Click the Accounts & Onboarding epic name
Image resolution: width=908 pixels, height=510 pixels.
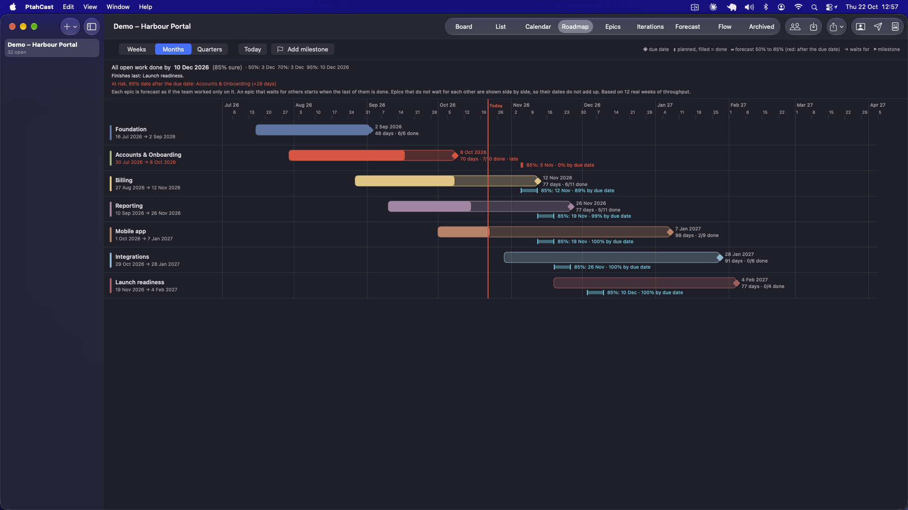click(x=148, y=155)
